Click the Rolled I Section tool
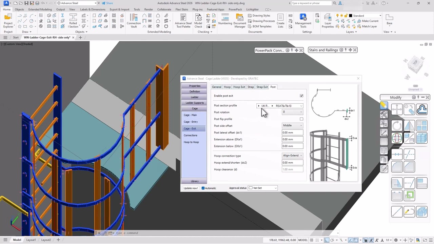 tap(73, 21)
